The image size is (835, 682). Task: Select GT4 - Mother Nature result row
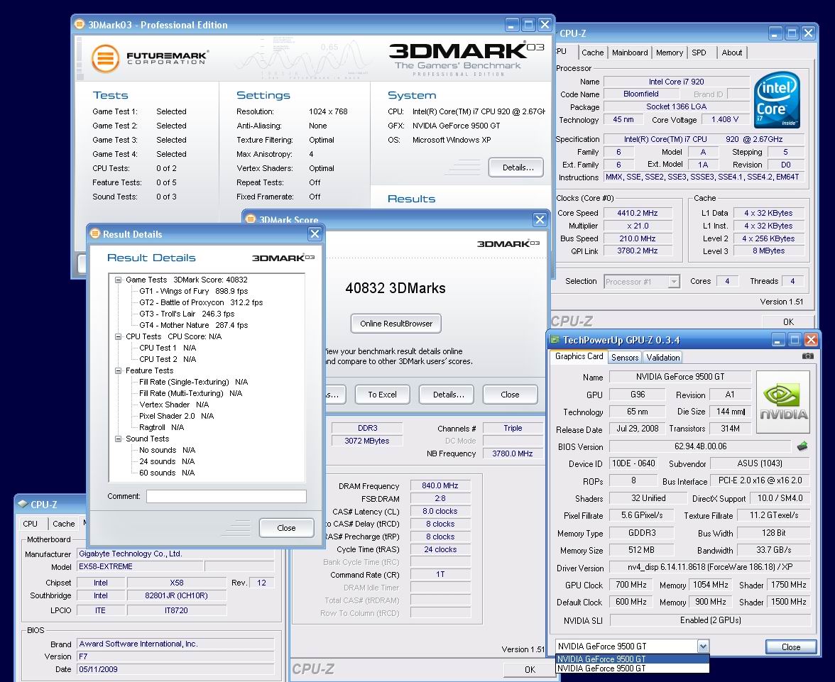[x=194, y=325]
